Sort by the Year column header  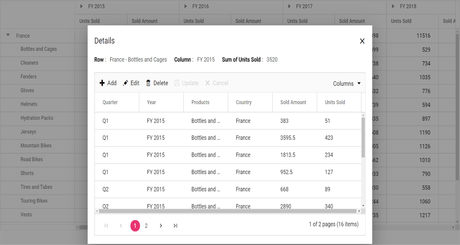coord(161,102)
